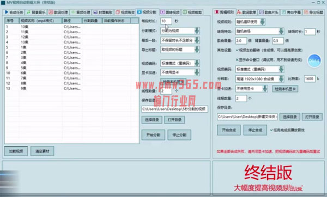Viewport: 327px width, 197px height.
Task: Click the 加载视频 button
Action: 16,151
